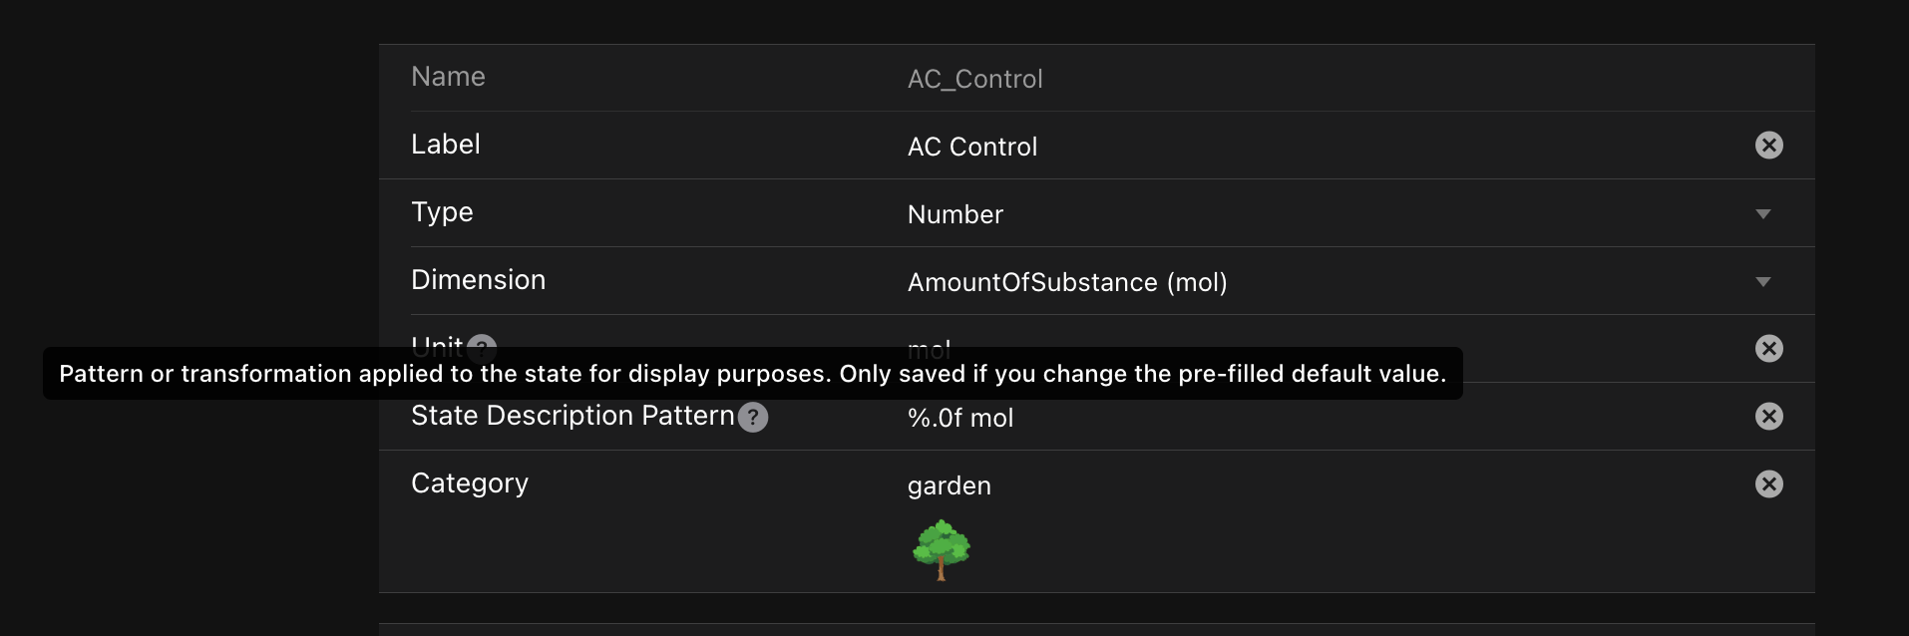1909x636 pixels.
Task: Select the Number type value
Action: tap(955, 214)
